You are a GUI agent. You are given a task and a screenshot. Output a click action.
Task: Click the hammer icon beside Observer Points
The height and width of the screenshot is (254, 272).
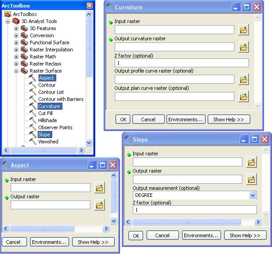[32, 127]
